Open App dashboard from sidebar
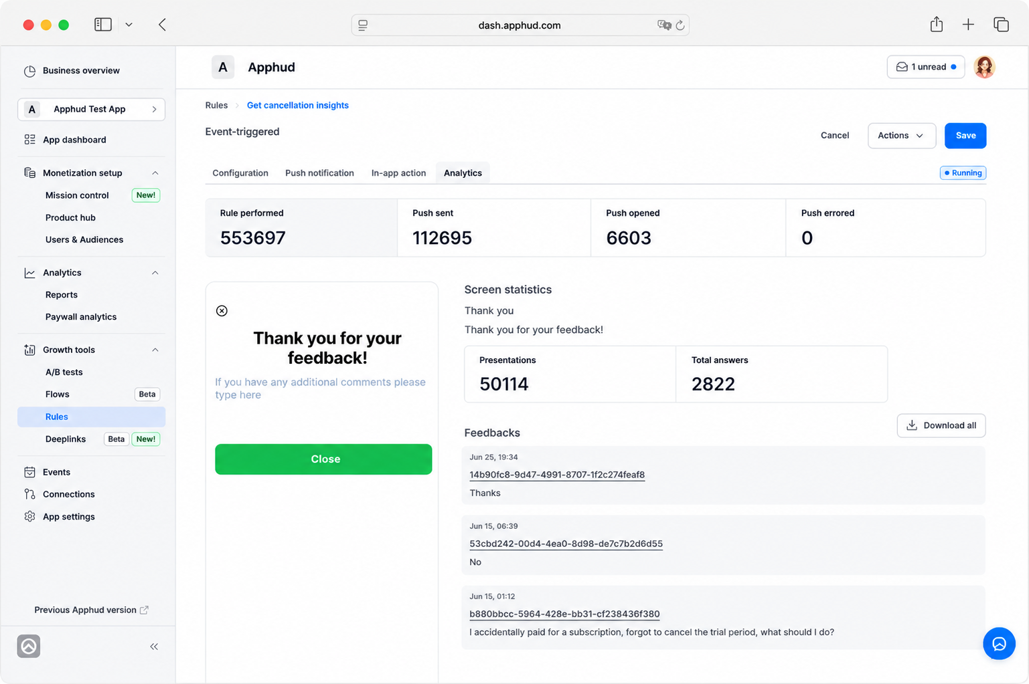The height and width of the screenshot is (684, 1029). click(x=74, y=140)
